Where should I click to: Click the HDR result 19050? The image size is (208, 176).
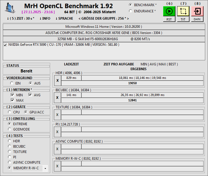132,83
